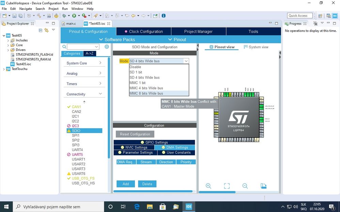Open the peripheral search dropdown arrow
The height and width of the screenshot is (212, 340).
(x=96, y=47)
